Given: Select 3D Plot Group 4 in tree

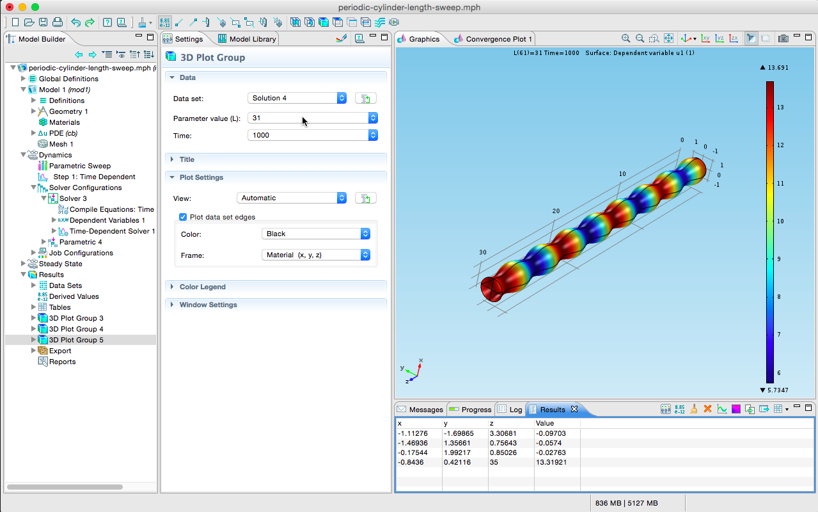Looking at the screenshot, I should pos(76,329).
